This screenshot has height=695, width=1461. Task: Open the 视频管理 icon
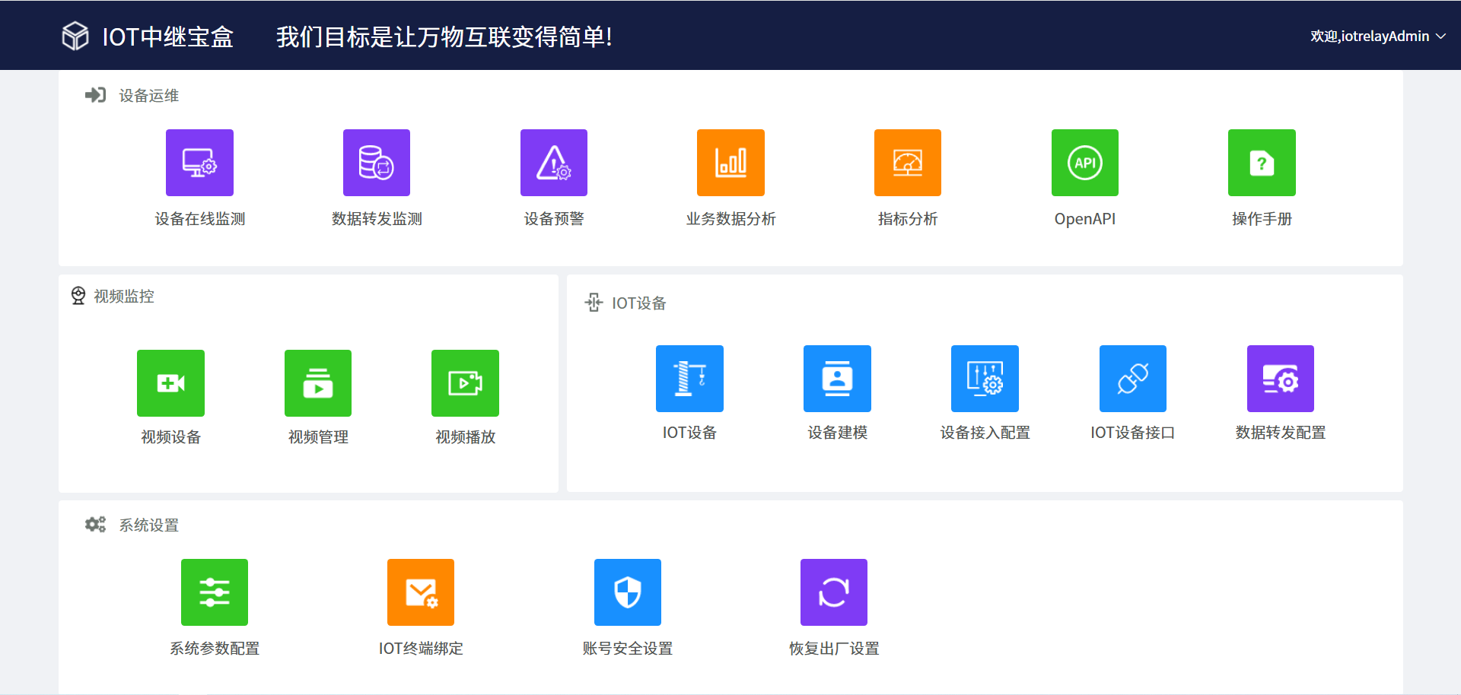tap(318, 383)
